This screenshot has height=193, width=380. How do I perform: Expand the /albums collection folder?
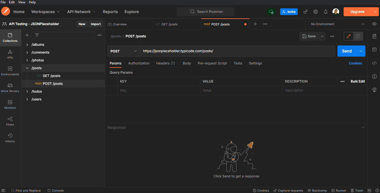27,45
